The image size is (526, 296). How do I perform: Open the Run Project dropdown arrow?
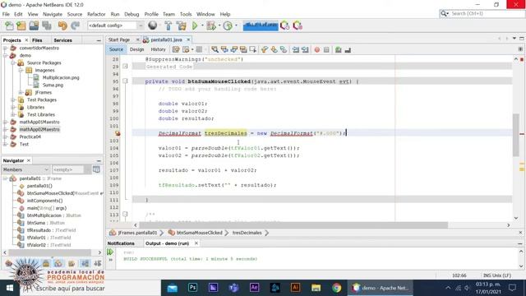click(x=202, y=25)
